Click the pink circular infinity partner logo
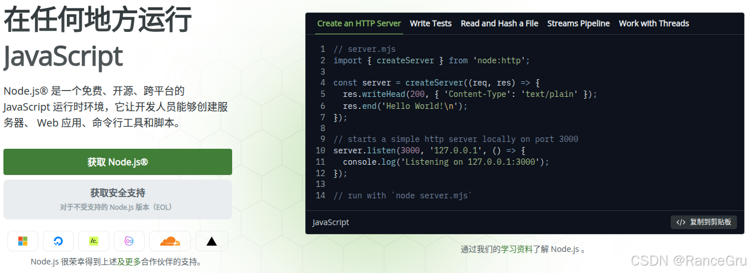 pos(129,241)
